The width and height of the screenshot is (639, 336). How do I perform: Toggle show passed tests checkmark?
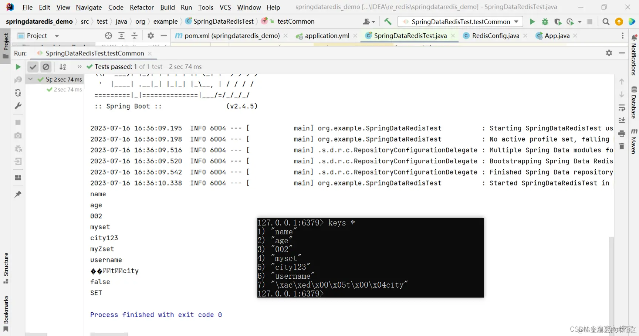[x=33, y=67]
